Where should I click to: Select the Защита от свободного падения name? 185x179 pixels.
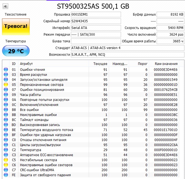[45, 175]
